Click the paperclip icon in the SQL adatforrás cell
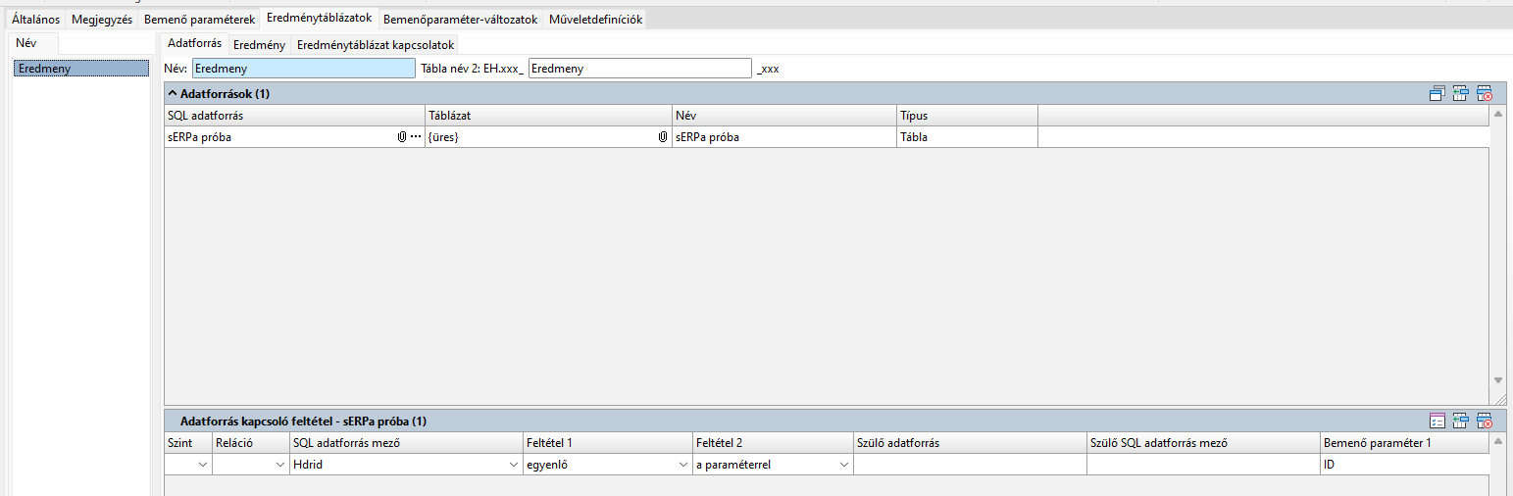The width and height of the screenshot is (1513, 496). pos(402,137)
